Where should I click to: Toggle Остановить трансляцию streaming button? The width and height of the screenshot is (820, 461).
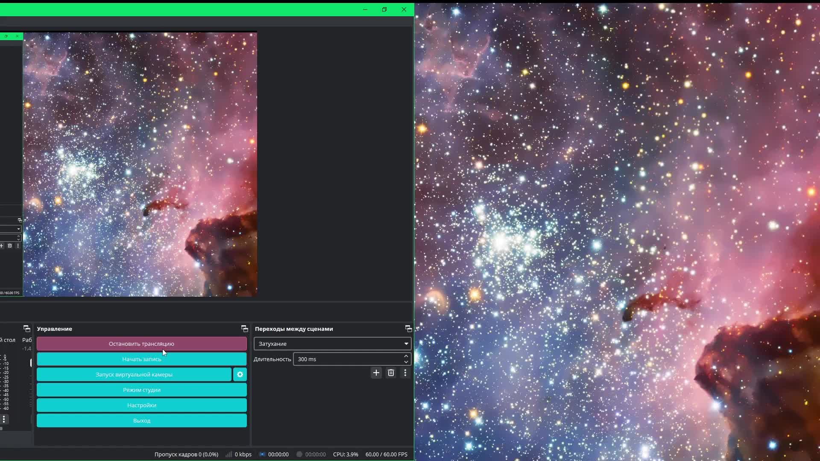click(x=141, y=344)
